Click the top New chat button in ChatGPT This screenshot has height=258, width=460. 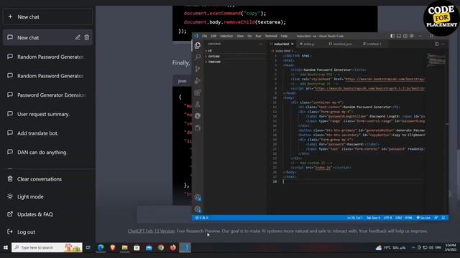(x=47, y=16)
